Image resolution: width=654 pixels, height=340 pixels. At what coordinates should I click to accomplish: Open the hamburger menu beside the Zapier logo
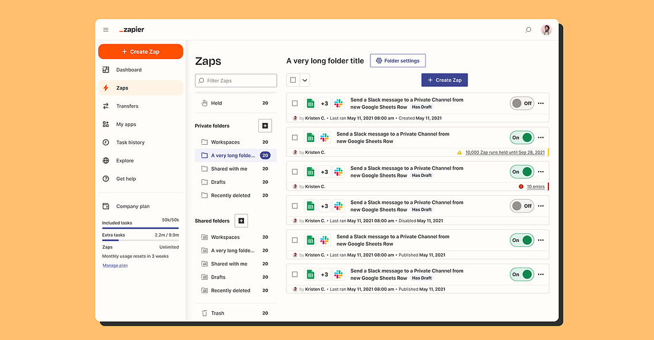pos(106,30)
